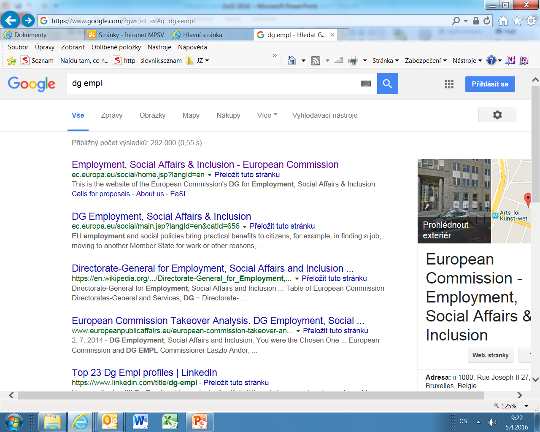Click the Print icon in command bar

point(353,61)
